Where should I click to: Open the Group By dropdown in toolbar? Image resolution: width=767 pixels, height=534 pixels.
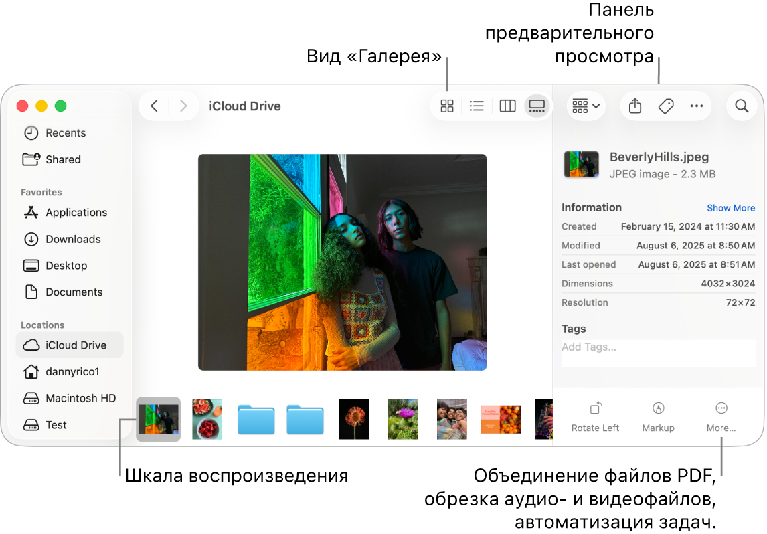pos(586,106)
